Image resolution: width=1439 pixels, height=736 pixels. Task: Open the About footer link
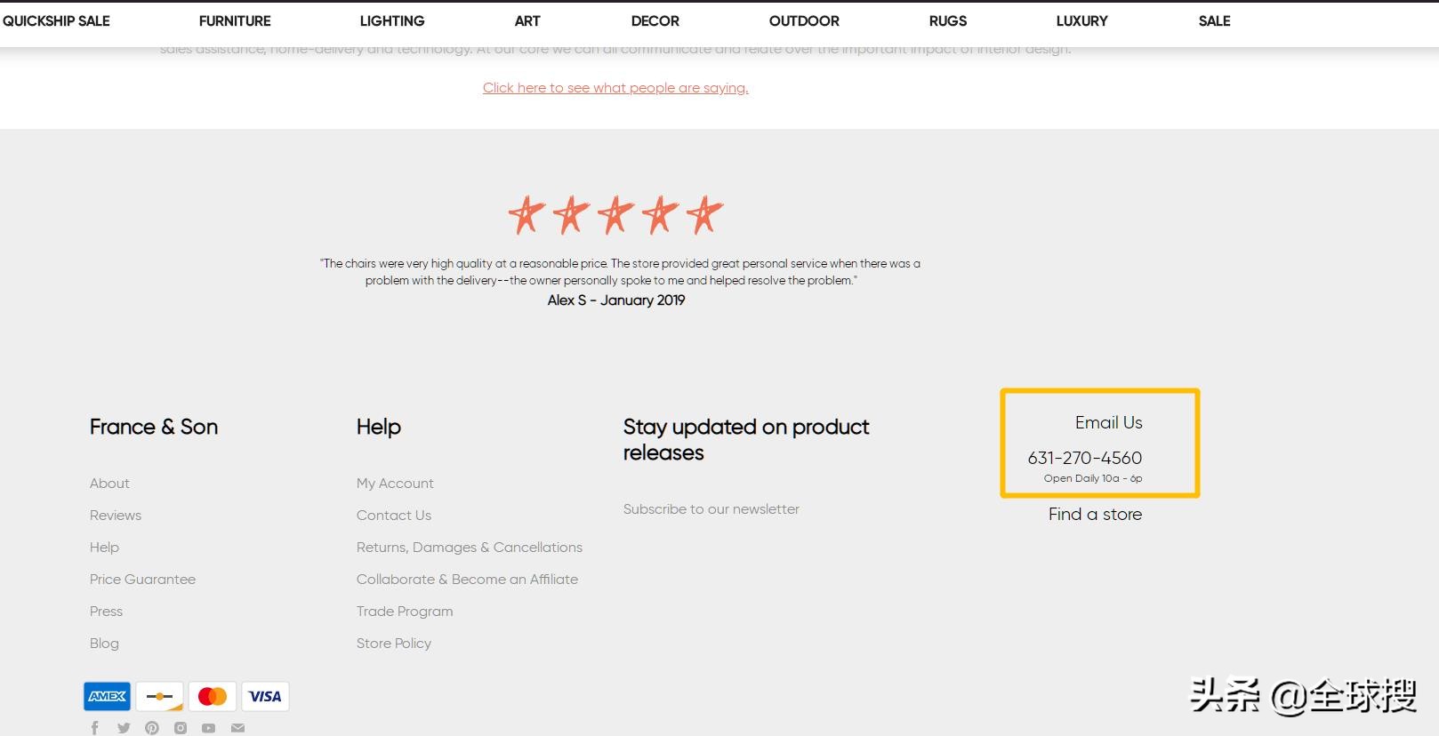[109, 483]
